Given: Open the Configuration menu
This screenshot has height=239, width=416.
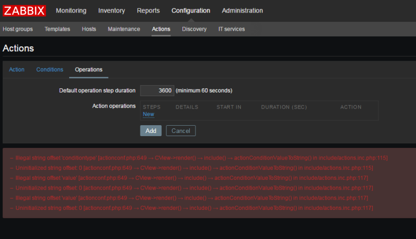Looking at the screenshot, I should [x=190, y=10].
